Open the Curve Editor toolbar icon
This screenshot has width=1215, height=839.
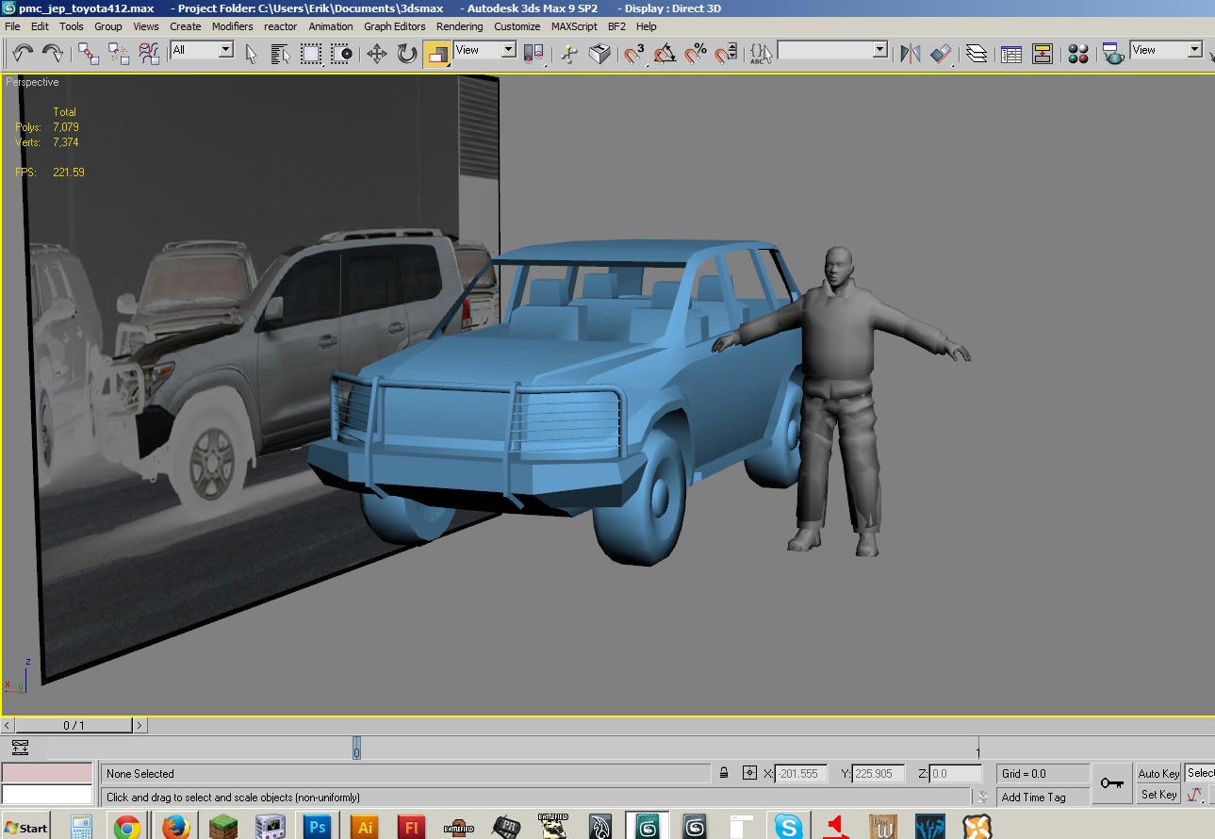click(x=1011, y=54)
